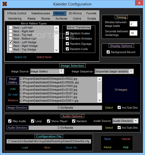145x155 pixels.
Task: Click Add to add an image
Action: click(x=13, y=89)
